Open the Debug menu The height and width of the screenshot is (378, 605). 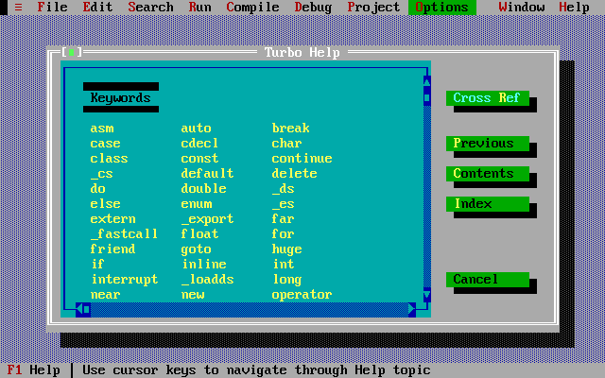tap(313, 8)
